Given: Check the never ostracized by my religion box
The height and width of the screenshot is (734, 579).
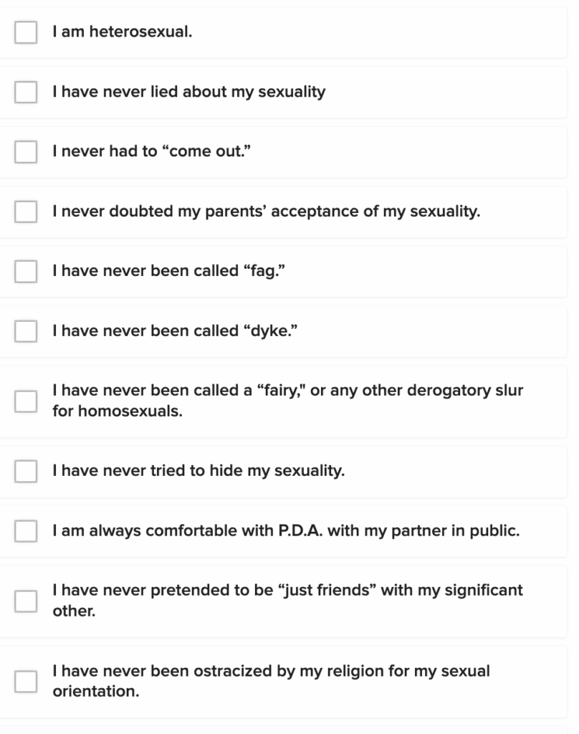Looking at the screenshot, I should click(x=26, y=682).
